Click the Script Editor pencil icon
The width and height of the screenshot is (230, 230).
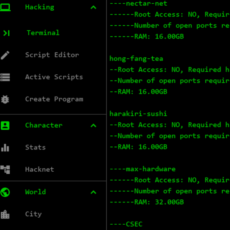point(5,55)
